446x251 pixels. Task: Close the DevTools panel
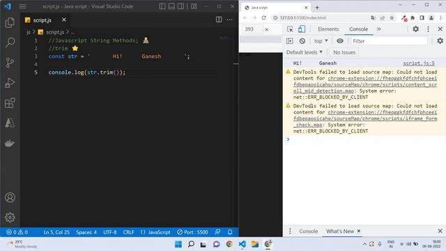point(440,29)
